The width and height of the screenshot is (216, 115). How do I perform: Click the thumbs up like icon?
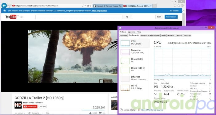coord(90,113)
